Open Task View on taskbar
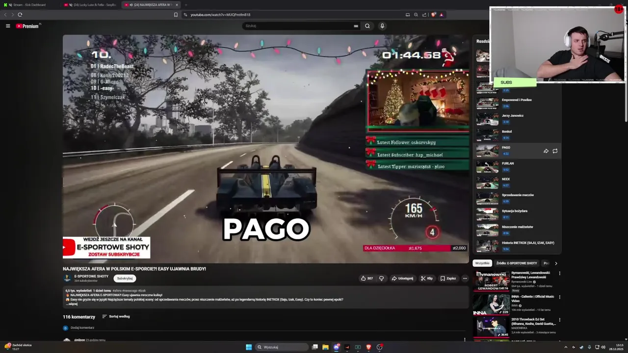628x353 pixels. [315, 347]
